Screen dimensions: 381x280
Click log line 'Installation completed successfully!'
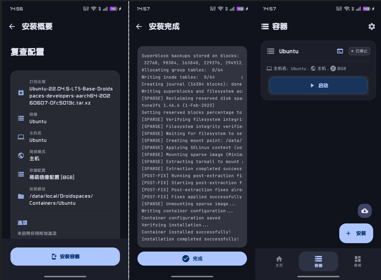click(x=190, y=239)
